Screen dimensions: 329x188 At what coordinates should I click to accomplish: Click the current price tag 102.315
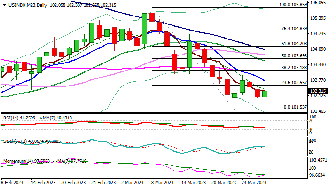click(318, 91)
